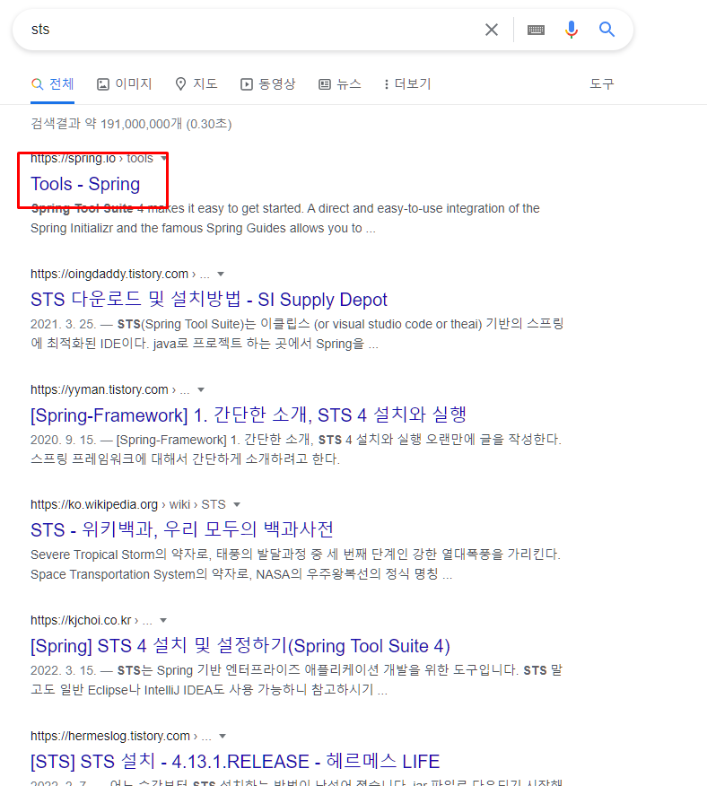Open 'STS - 위키백과, 우리 모두의 백과사전'
707x786 pixels.
182,529
